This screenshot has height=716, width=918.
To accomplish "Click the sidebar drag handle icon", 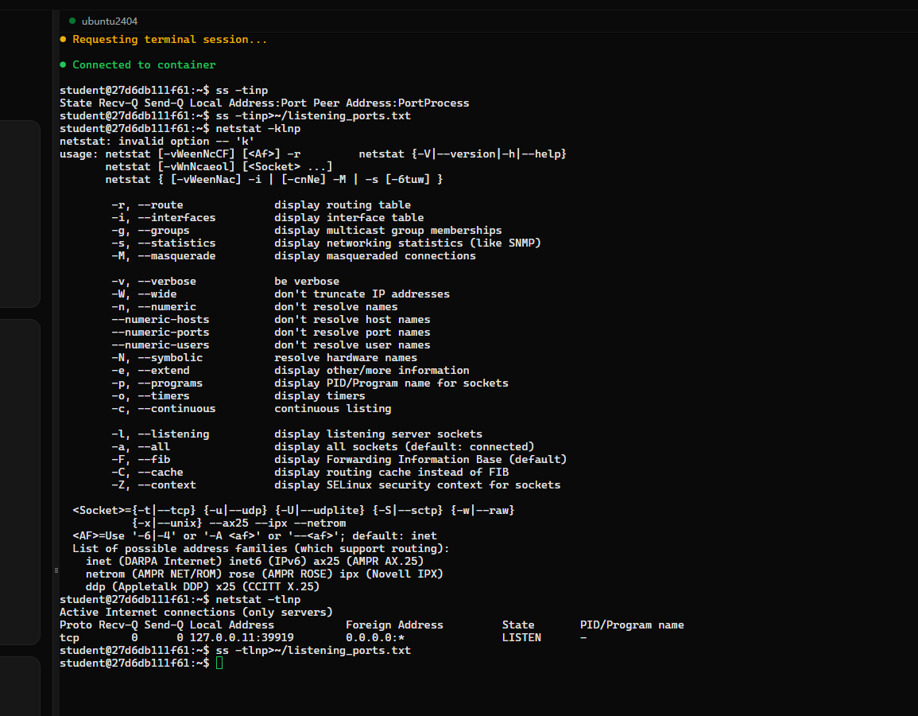I will [56, 570].
